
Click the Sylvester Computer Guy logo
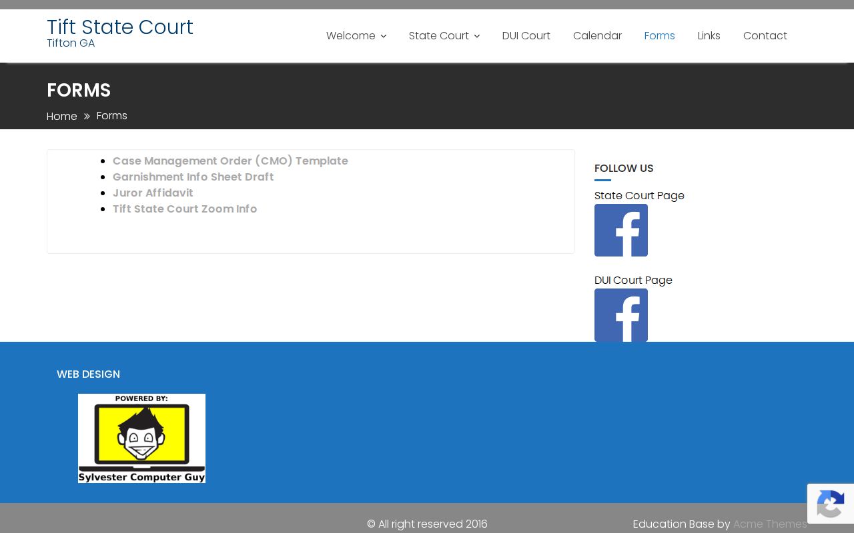[141, 438]
